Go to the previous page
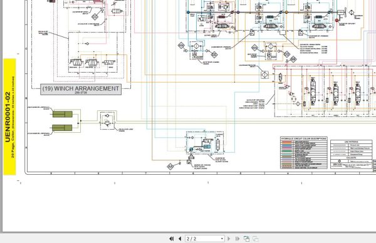The image size is (376, 243). [x=180, y=239]
